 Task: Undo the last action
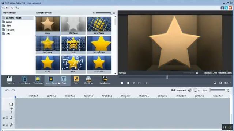coord(7,90)
